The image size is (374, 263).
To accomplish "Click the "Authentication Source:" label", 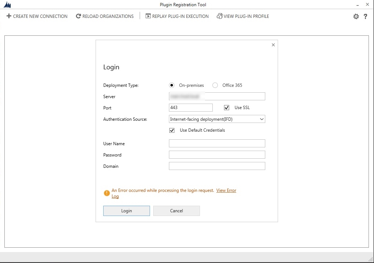I will [x=125, y=119].
